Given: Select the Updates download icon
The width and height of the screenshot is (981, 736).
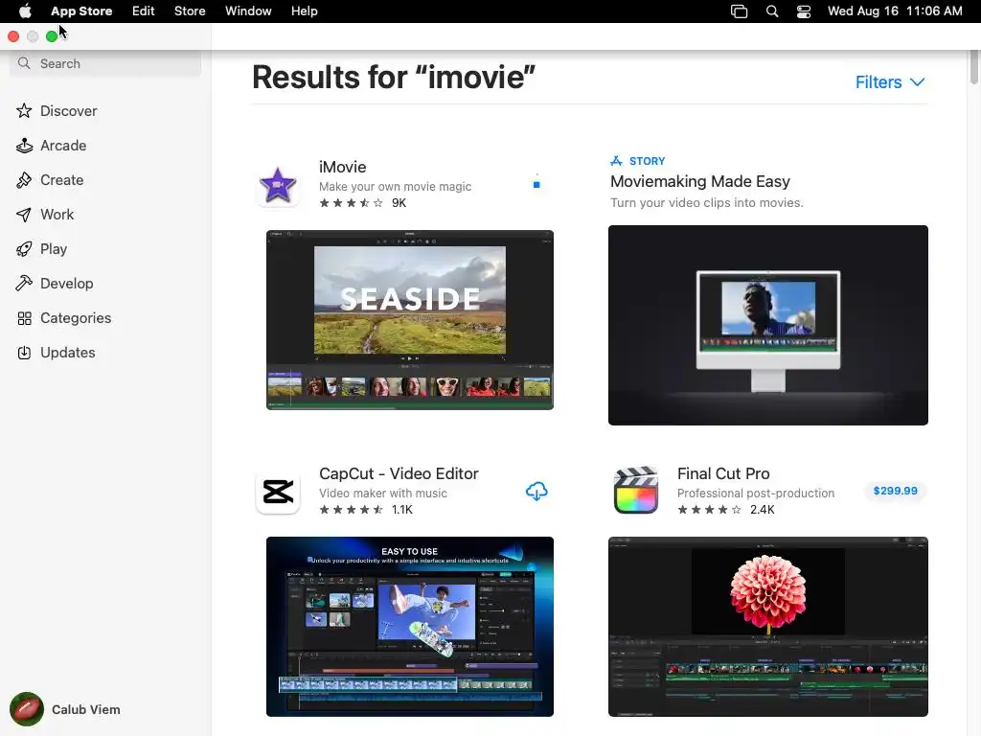Looking at the screenshot, I should click(24, 353).
